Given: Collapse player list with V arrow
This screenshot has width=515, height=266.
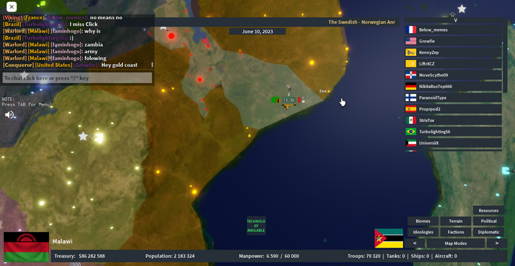Looking at the screenshot, I should pos(456,20).
